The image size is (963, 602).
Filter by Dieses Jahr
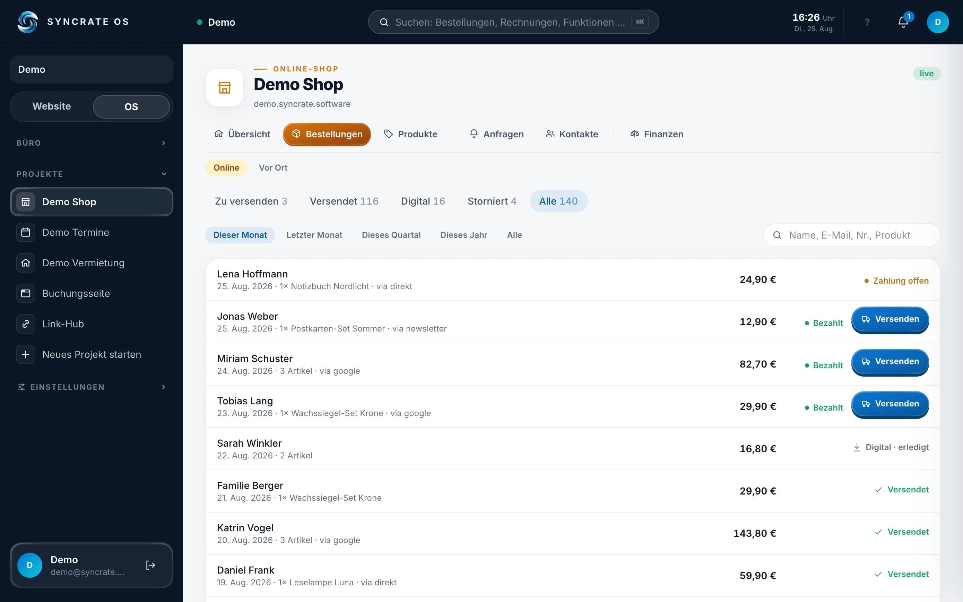click(x=463, y=235)
